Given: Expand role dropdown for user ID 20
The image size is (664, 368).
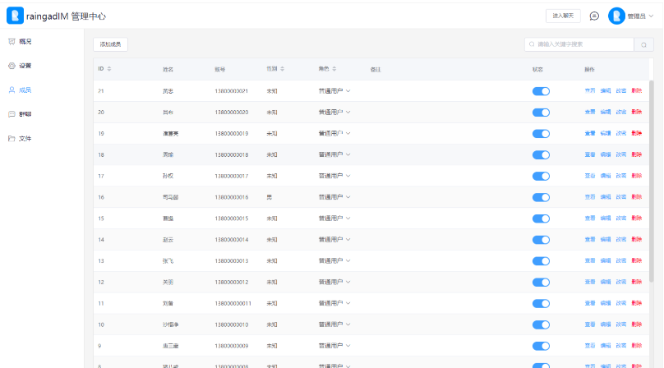Looking at the screenshot, I should (348, 112).
